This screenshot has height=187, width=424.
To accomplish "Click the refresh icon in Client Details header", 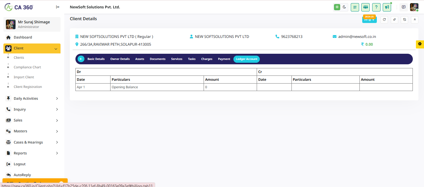I will coord(384,20).
